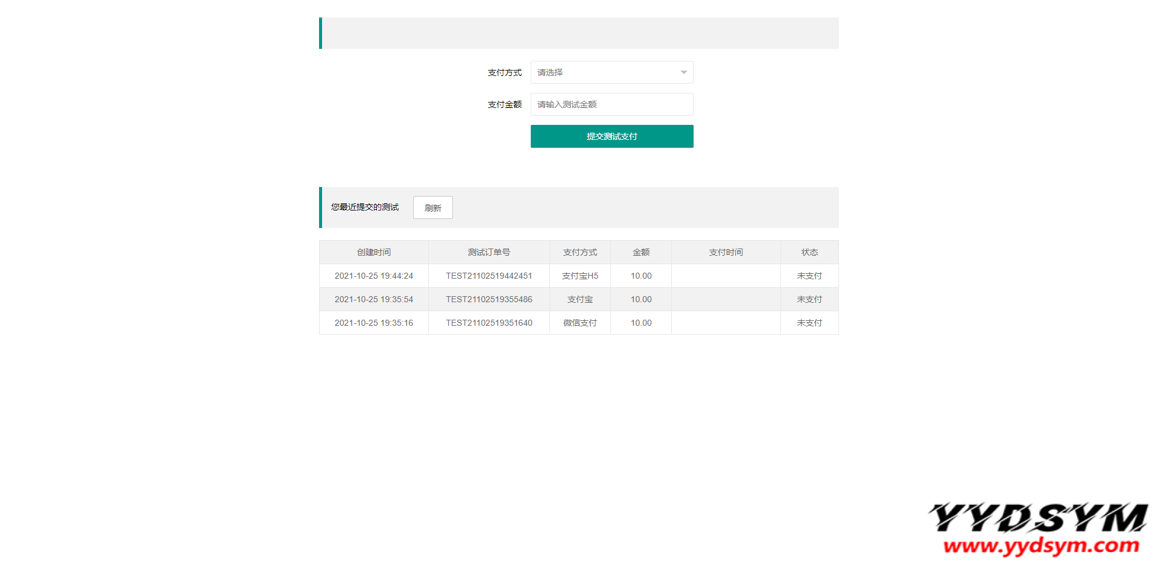Screen dimensions: 1158x564
Task: Click creation time 2021-10-25 19:44:24
Action: [x=373, y=276]
